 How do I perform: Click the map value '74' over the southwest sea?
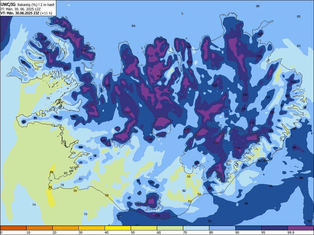coord(34,205)
